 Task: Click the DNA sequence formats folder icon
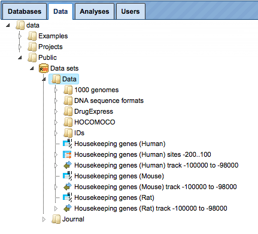(68, 101)
